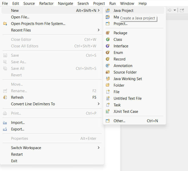Image resolution: width=188 pixels, height=171 pixels.
Task: Click the Enum icon
Action: point(108,53)
